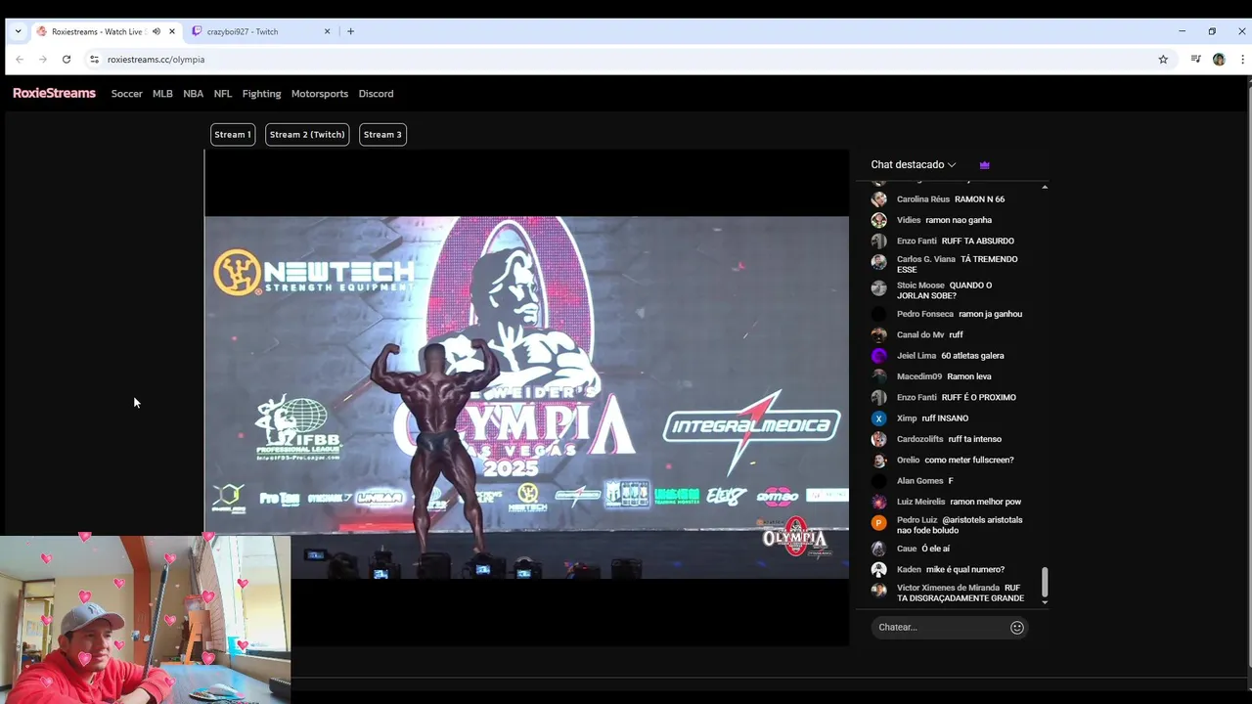Click the chat scroll down arrow
The width and height of the screenshot is (1252, 704).
click(x=1045, y=602)
